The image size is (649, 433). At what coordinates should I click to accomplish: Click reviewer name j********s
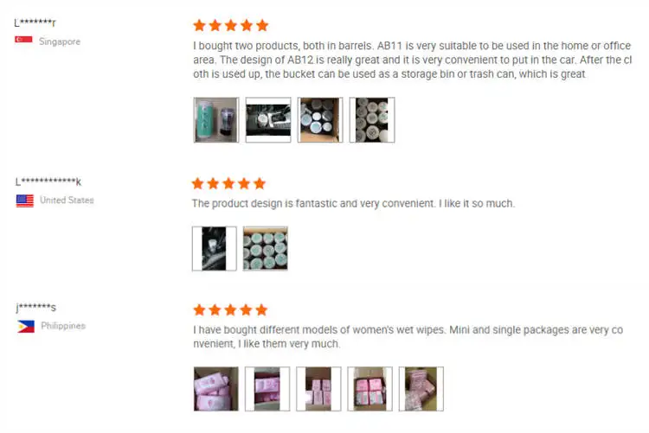[x=36, y=308]
